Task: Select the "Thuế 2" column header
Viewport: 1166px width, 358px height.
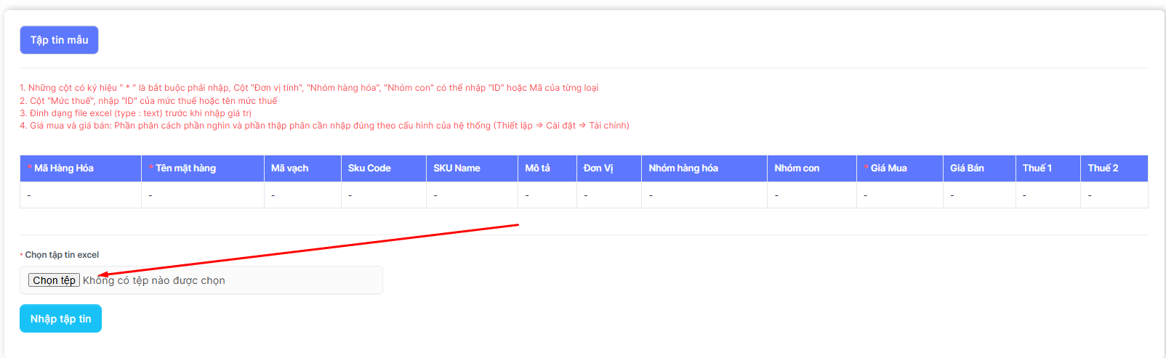Action: [x=1103, y=168]
